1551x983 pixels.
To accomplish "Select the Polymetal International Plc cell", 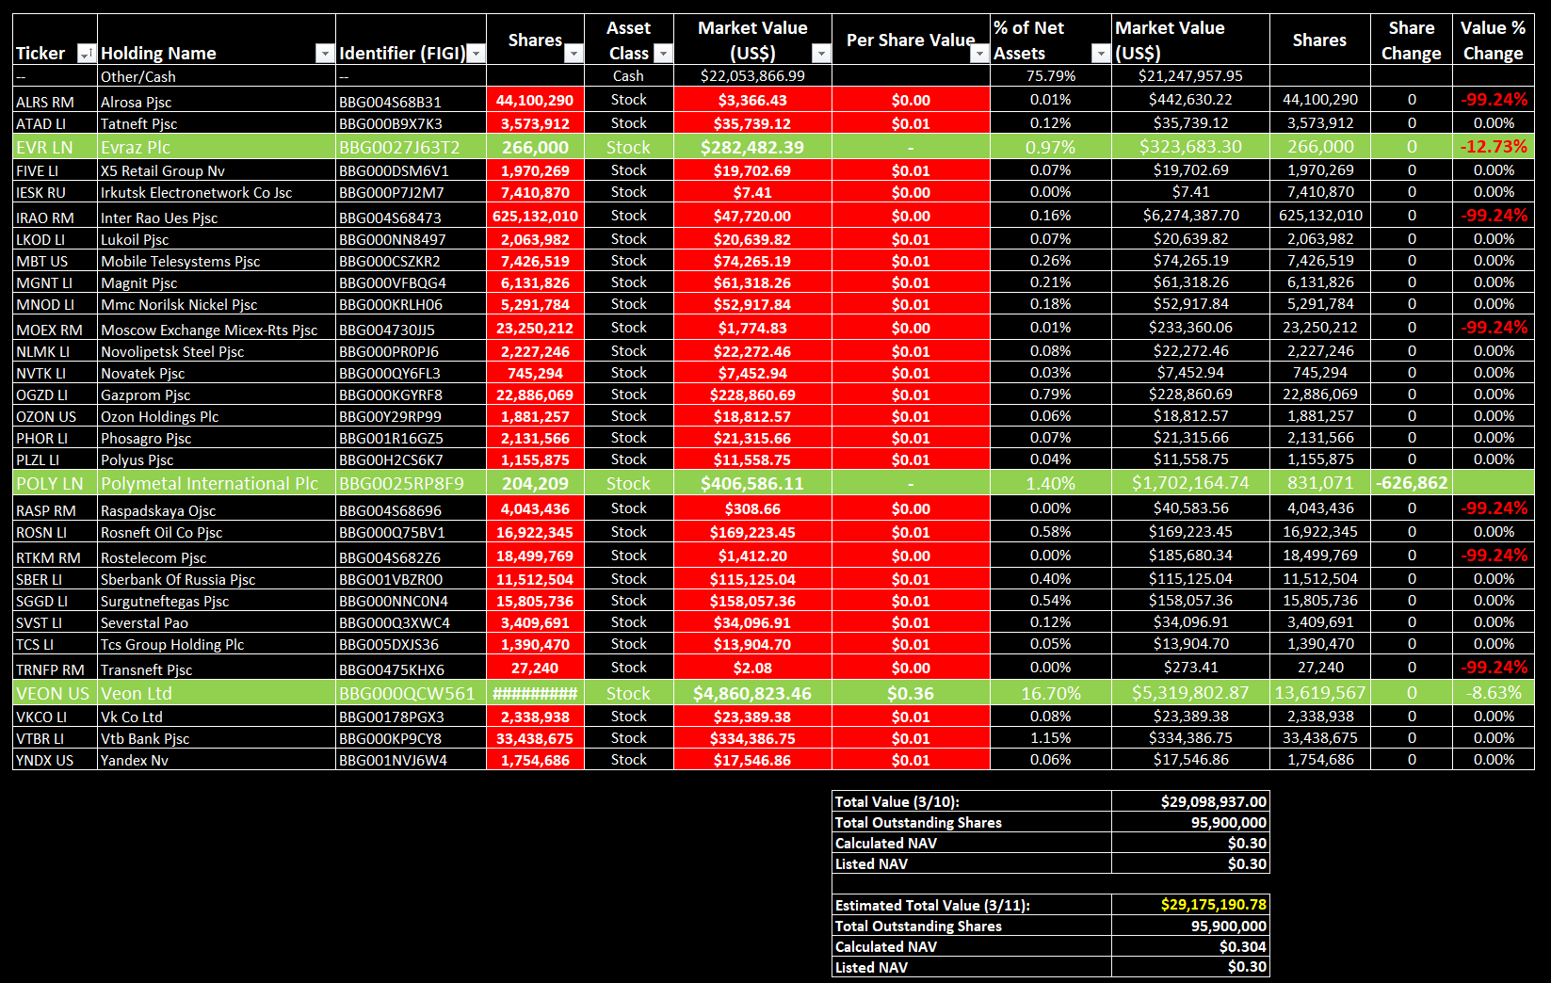I will click(x=217, y=483).
